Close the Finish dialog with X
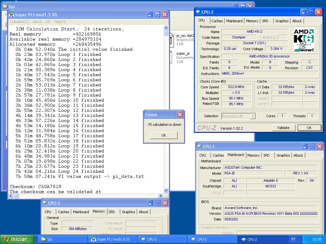 coord(180,114)
